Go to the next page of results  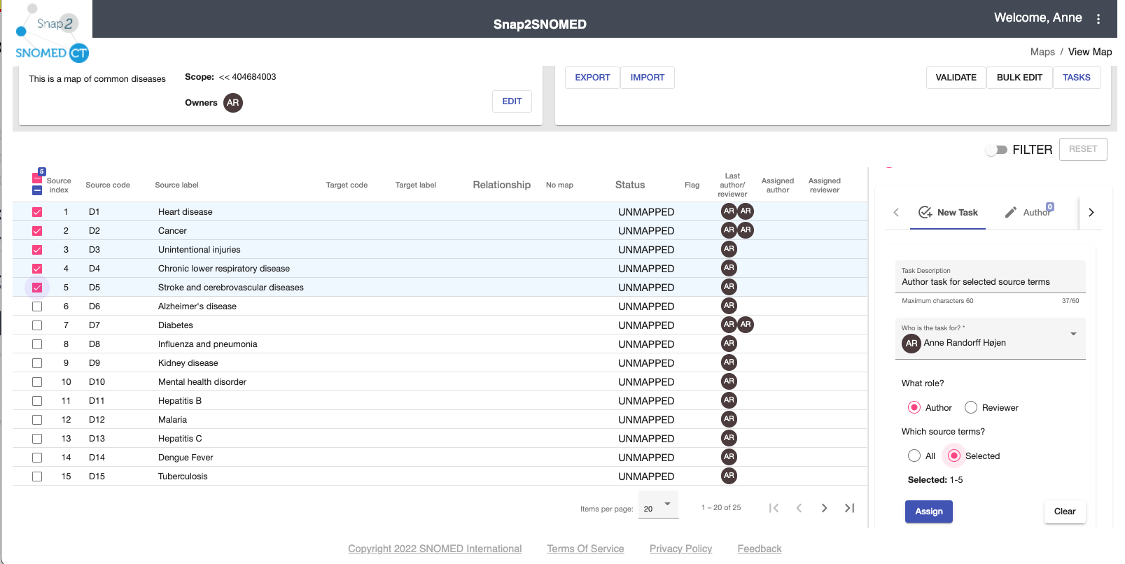(x=824, y=508)
